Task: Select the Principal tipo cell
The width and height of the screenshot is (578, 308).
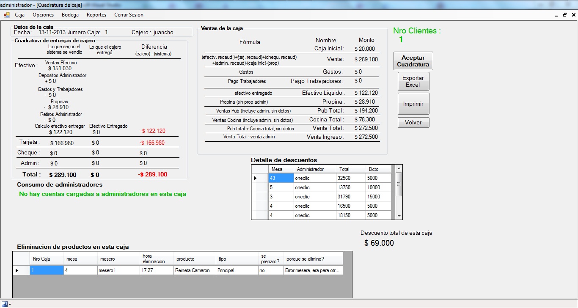Action: [x=237, y=270]
